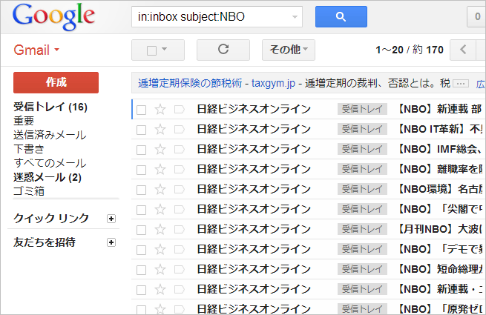The width and height of the screenshot is (486, 315).
Task: Click 受信トレイ label on 【NBO環境】 email
Action: tap(362, 189)
